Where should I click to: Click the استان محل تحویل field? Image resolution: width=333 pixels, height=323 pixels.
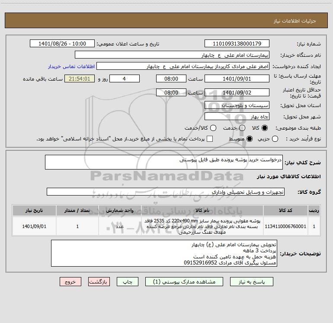point(237,105)
